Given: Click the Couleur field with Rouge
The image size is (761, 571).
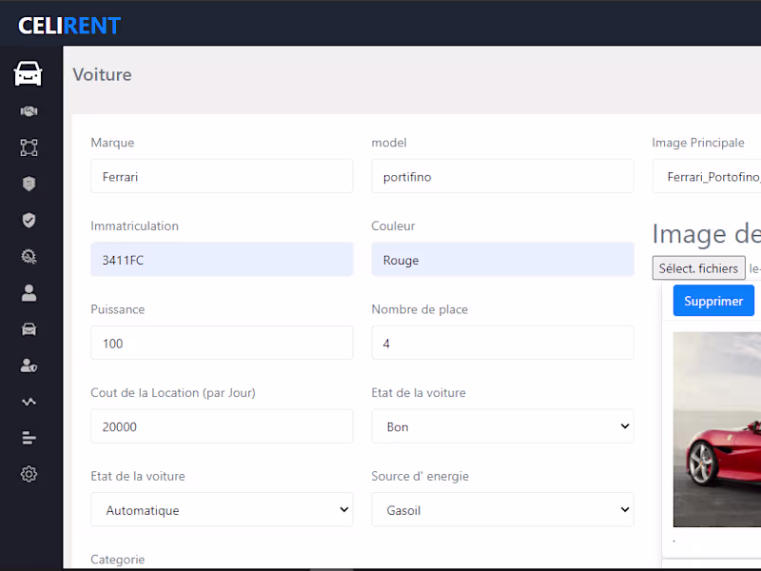Looking at the screenshot, I should click(x=502, y=260).
